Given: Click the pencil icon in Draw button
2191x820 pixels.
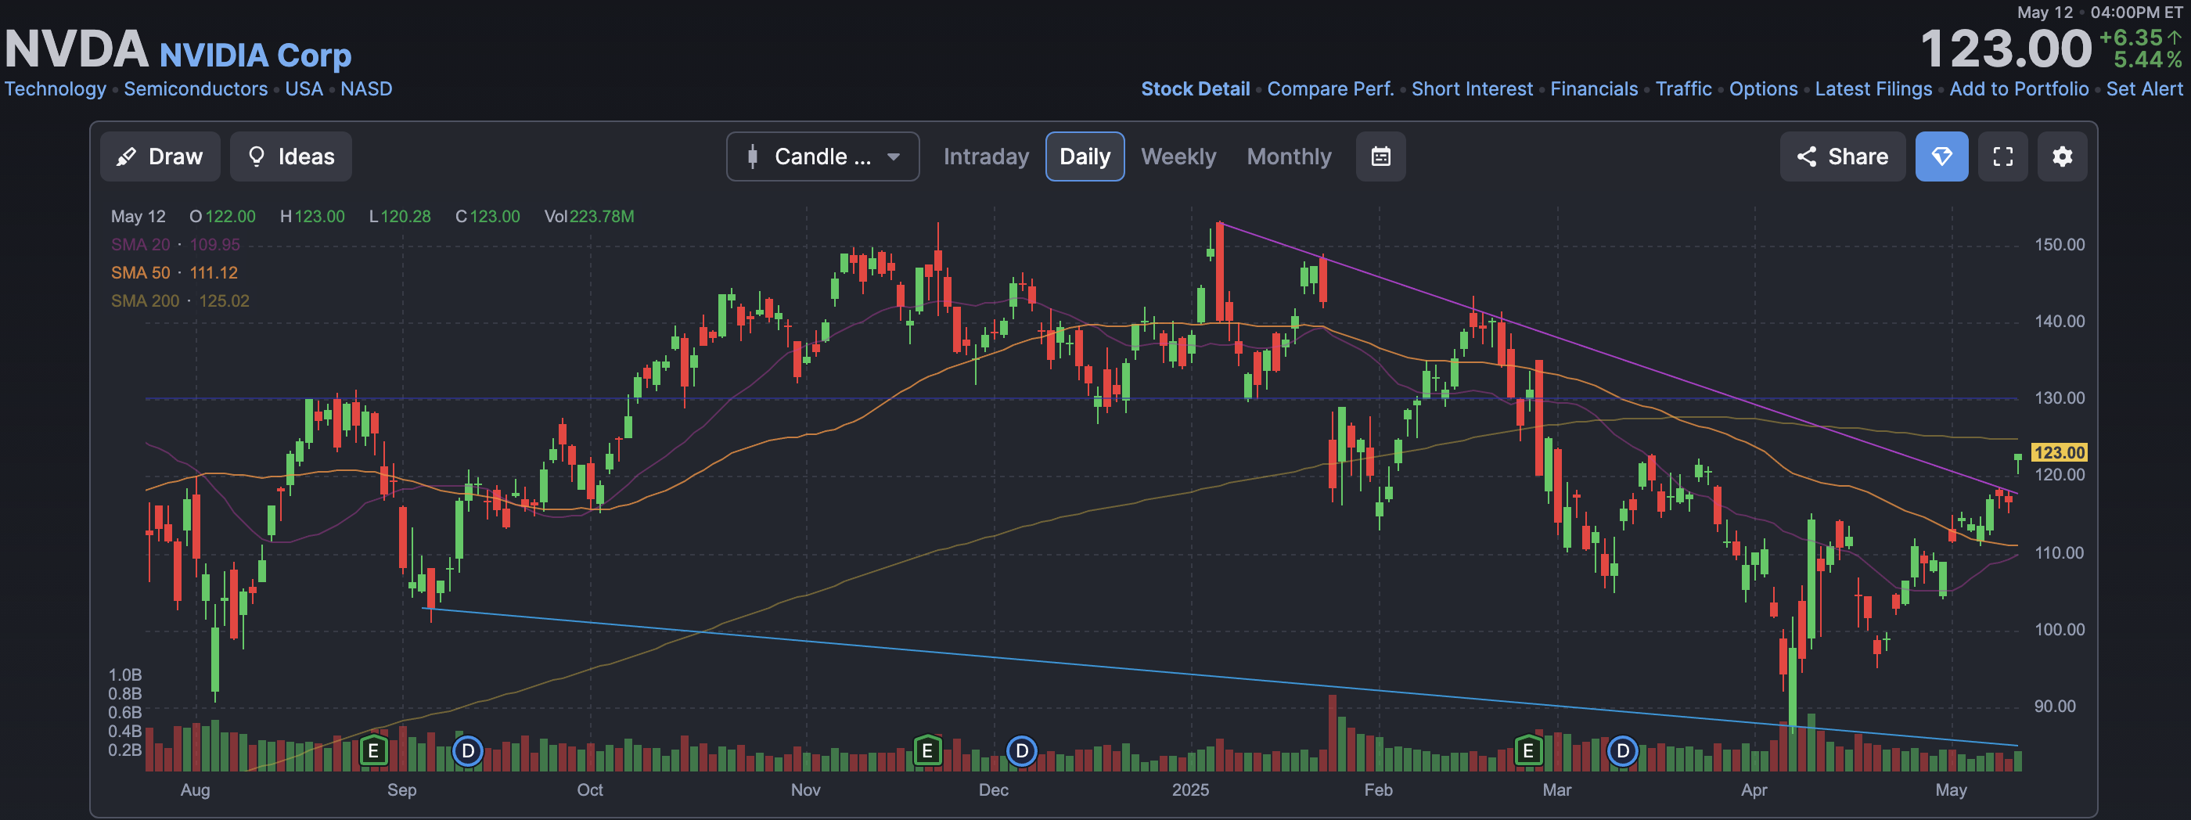Looking at the screenshot, I should click(126, 156).
